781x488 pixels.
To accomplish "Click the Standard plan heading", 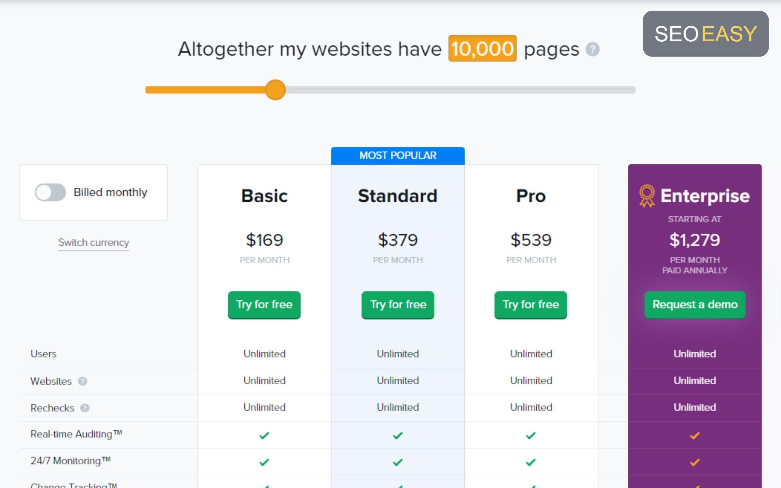I will (x=398, y=196).
